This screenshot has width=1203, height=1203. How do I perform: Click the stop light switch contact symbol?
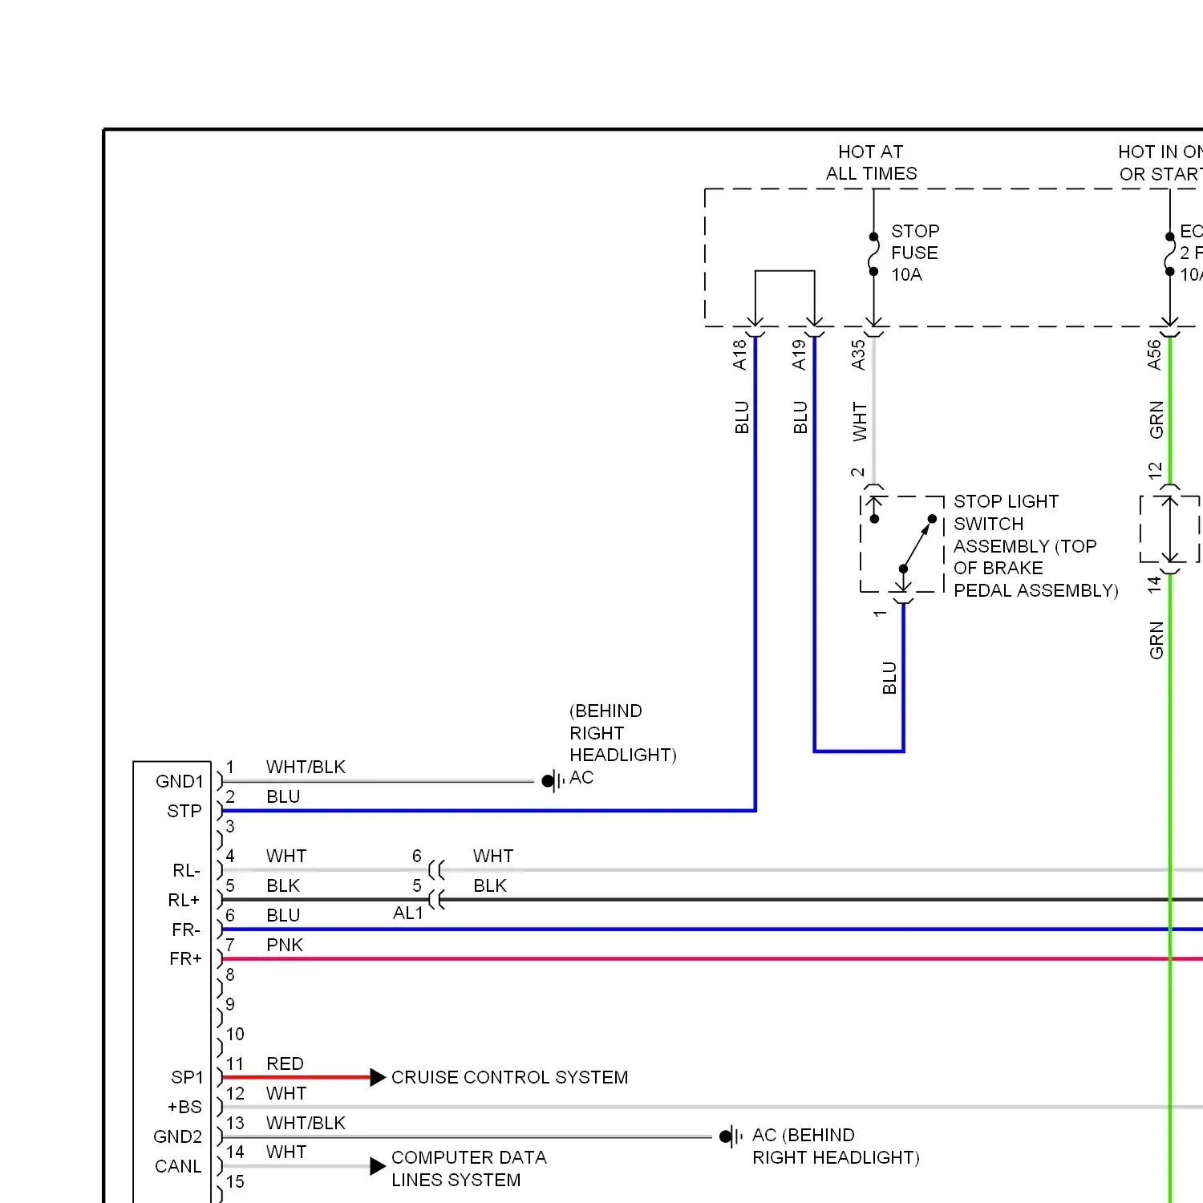[903, 545]
